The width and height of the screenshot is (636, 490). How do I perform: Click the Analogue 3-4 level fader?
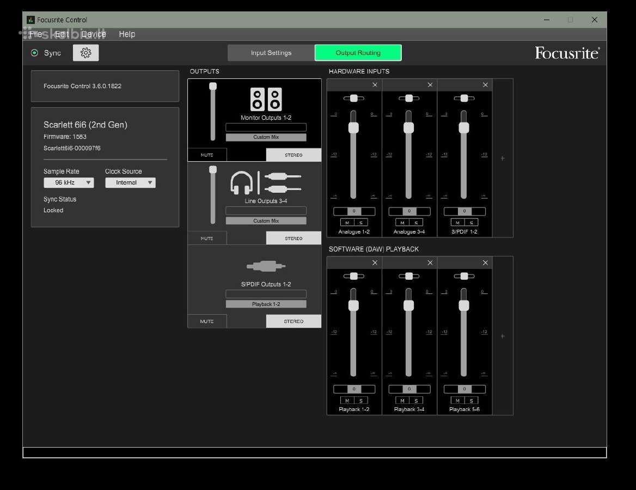coord(409,154)
